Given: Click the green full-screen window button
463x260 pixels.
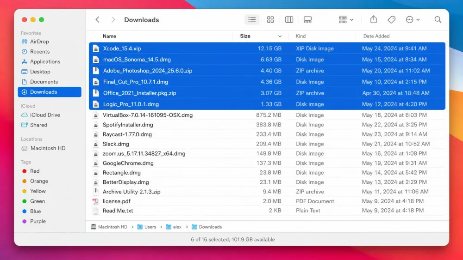Looking at the screenshot, I should (x=42, y=20).
